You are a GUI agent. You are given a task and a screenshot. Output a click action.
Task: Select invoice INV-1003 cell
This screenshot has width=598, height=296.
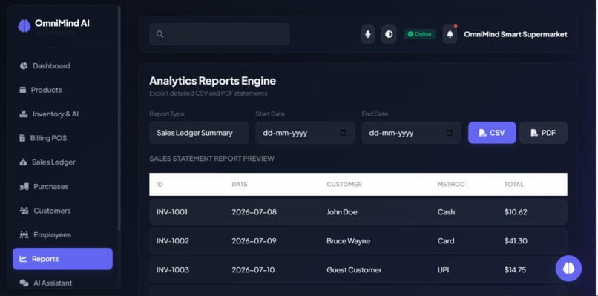coord(172,270)
